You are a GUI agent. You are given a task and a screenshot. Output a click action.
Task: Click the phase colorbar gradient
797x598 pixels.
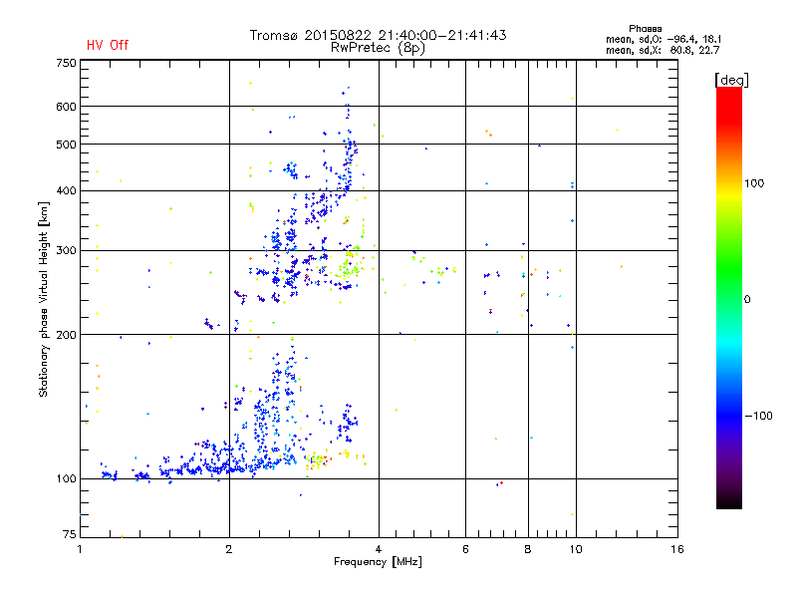point(729,298)
